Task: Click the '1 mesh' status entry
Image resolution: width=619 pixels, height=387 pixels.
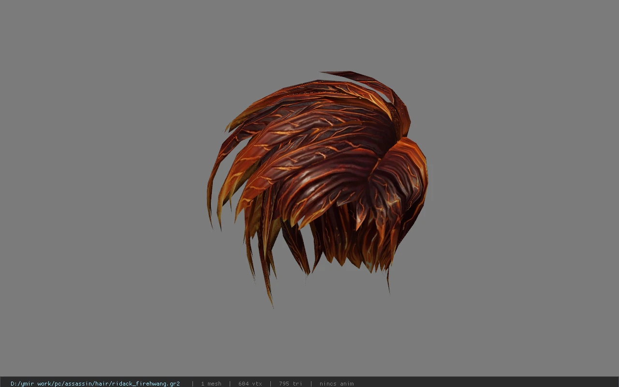Action: (x=211, y=384)
